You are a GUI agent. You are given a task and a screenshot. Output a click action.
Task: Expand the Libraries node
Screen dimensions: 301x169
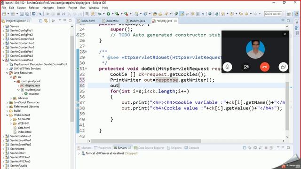tap(11, 98)
